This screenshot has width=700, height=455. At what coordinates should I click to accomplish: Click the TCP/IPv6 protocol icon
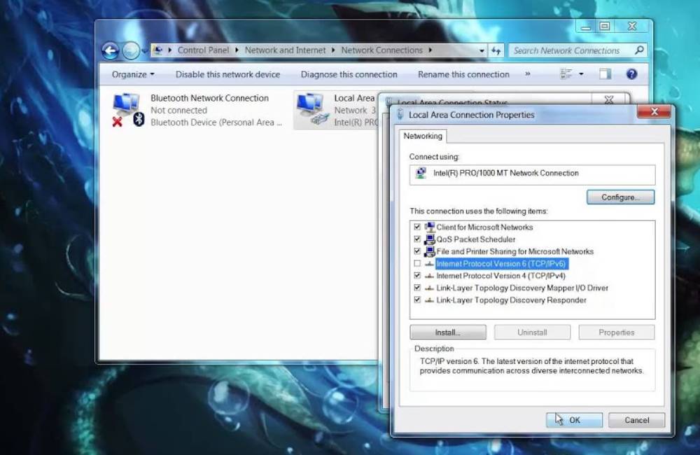430,264
